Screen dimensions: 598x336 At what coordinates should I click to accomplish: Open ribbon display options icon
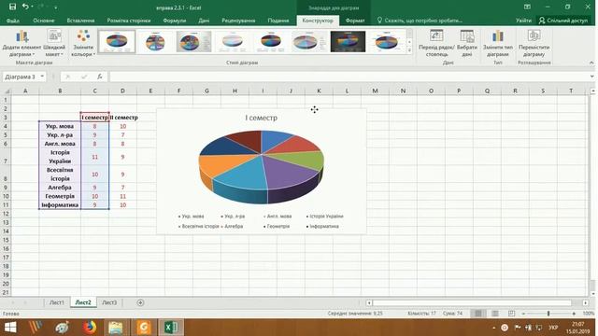coord(527,7)
